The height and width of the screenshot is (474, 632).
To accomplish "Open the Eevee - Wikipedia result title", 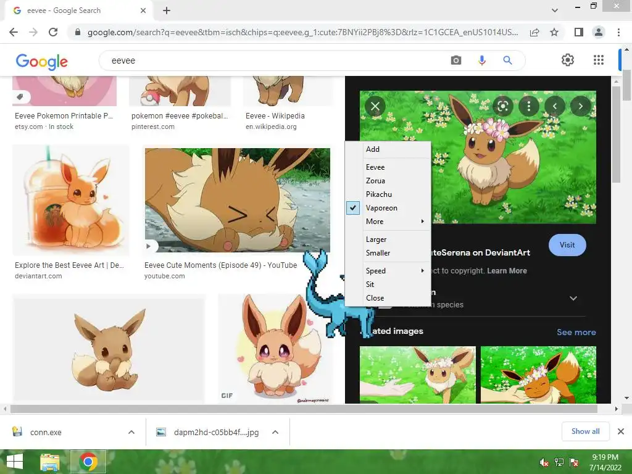I will point(275,116).
